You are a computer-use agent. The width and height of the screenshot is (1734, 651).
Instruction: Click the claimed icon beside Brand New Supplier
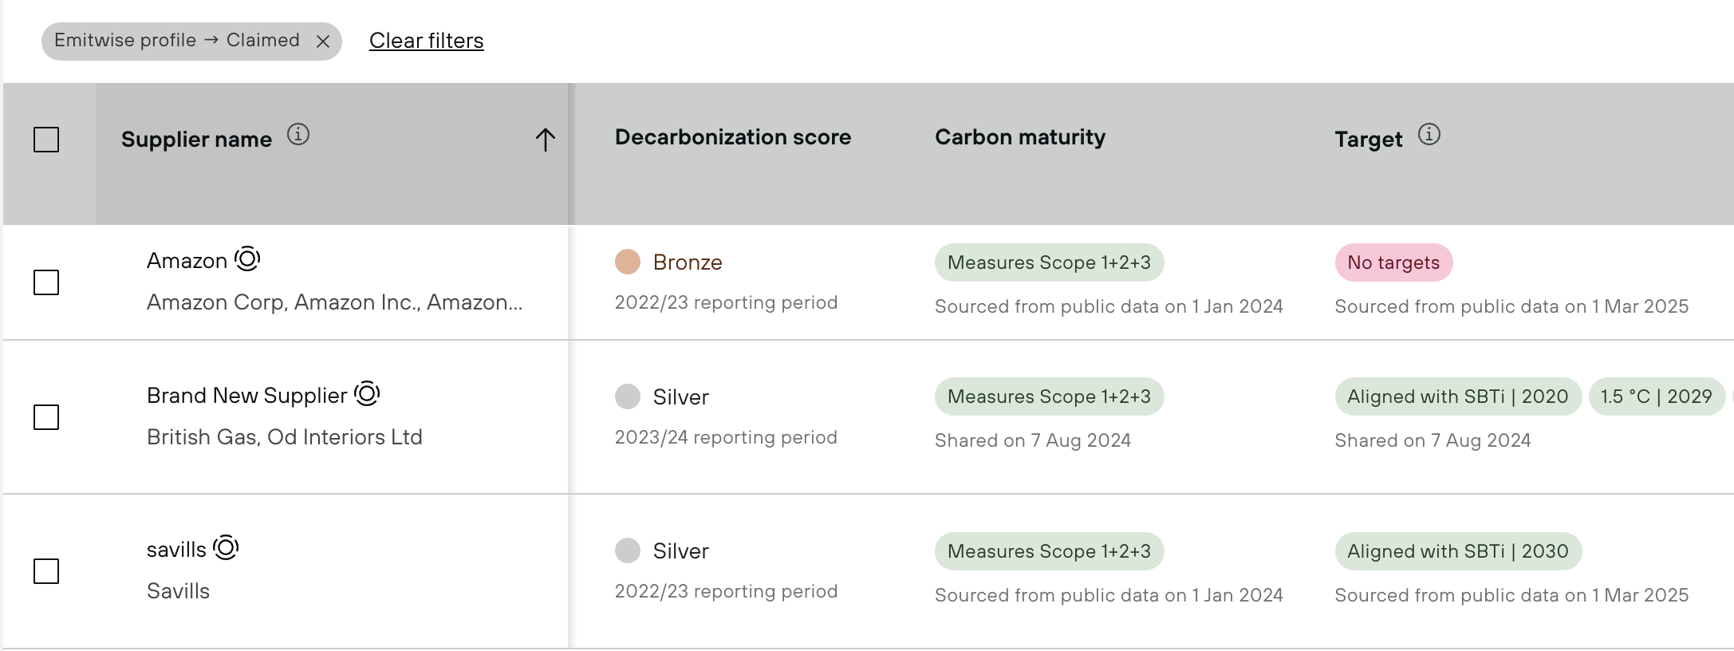(x=367, y=393)
